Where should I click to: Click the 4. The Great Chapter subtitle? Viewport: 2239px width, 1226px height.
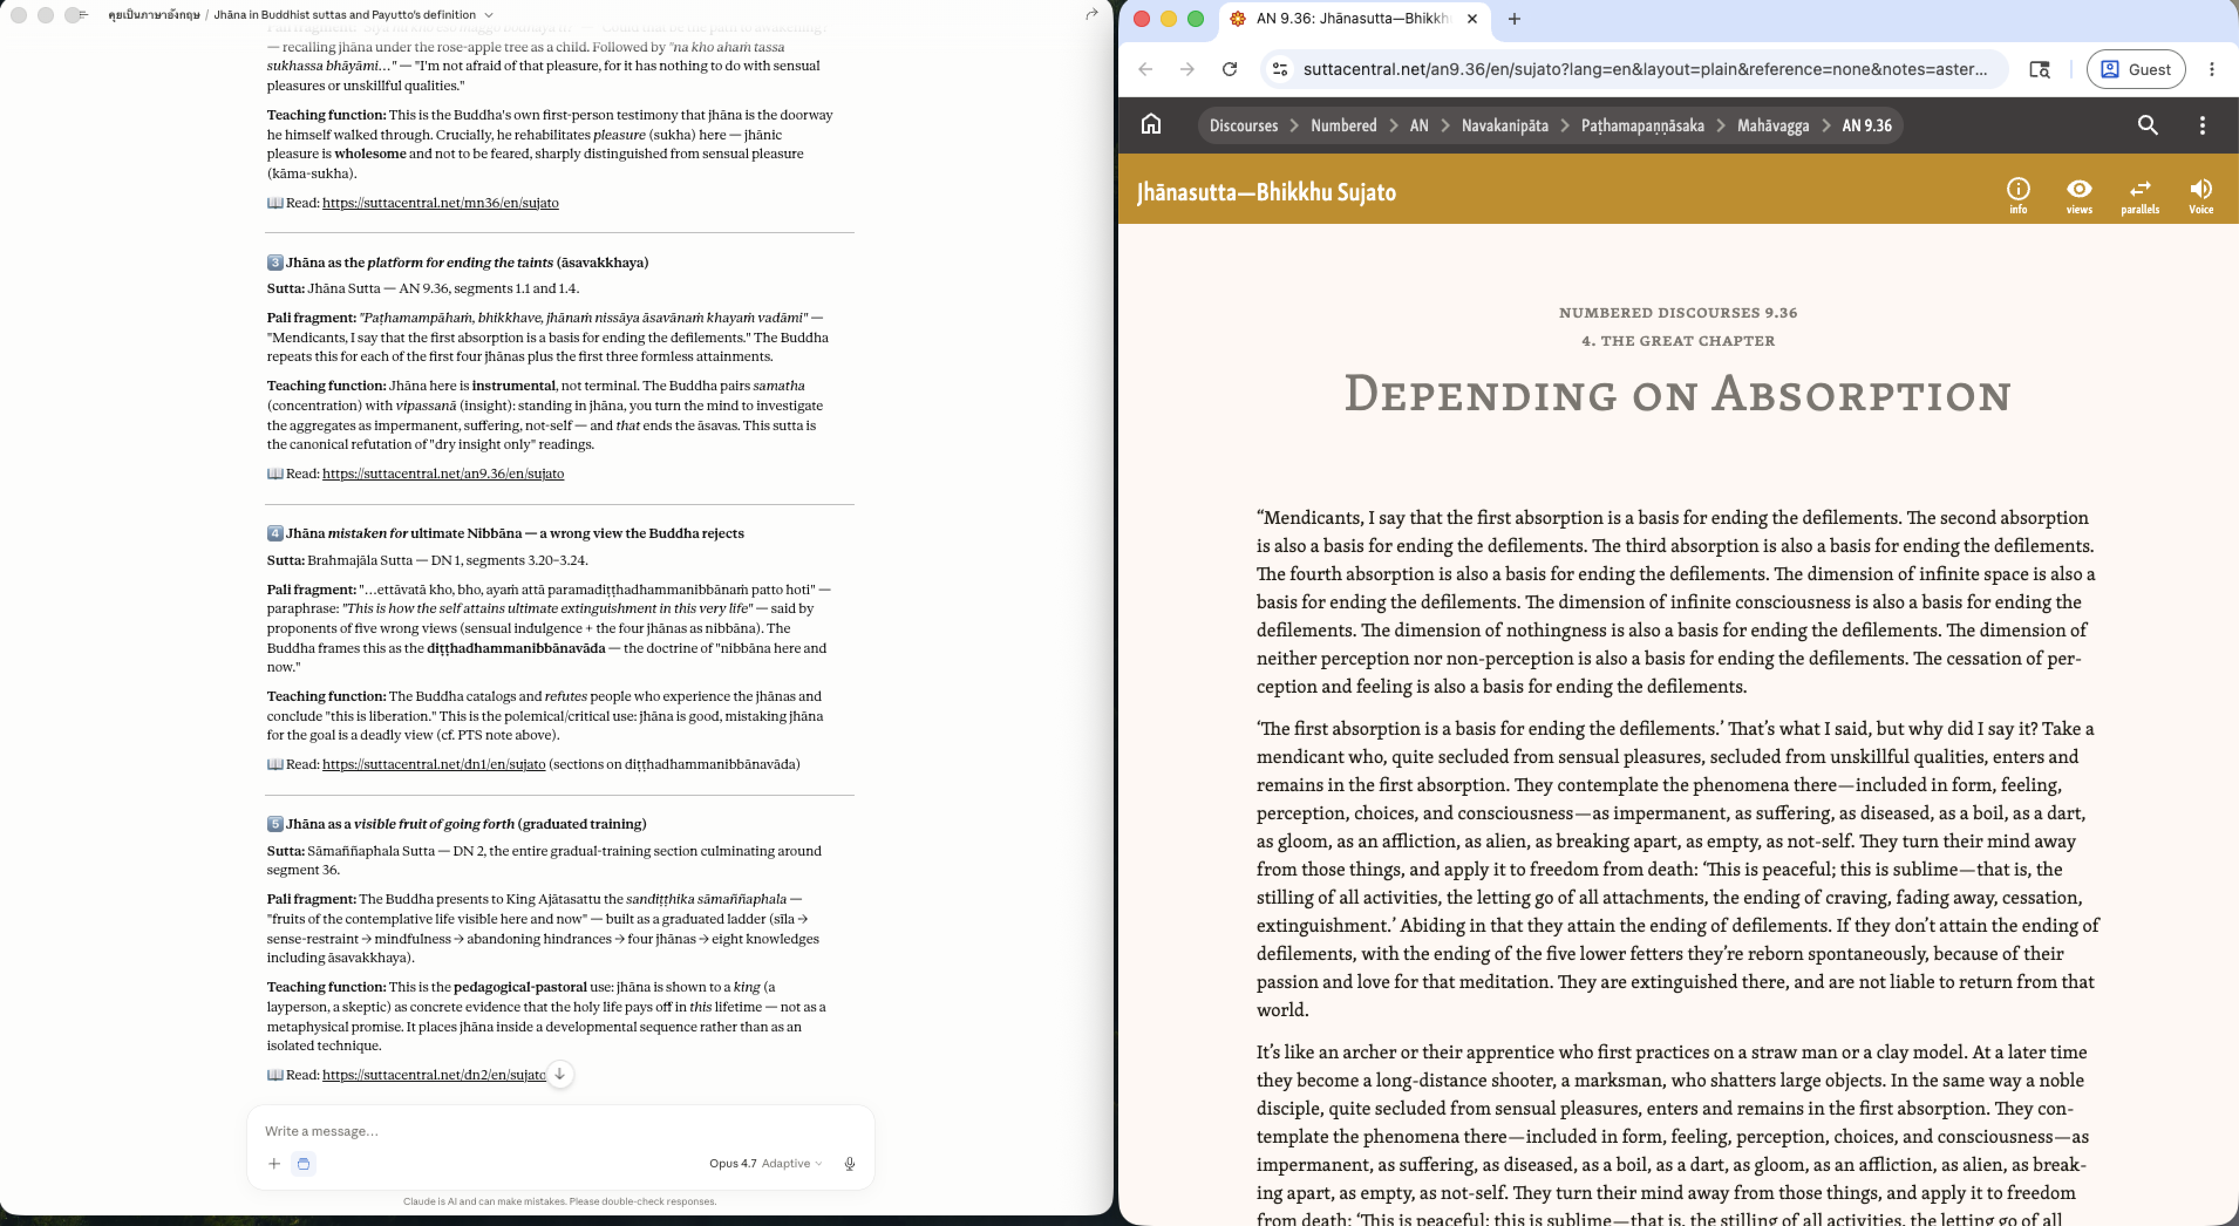tap(1677, 340)
